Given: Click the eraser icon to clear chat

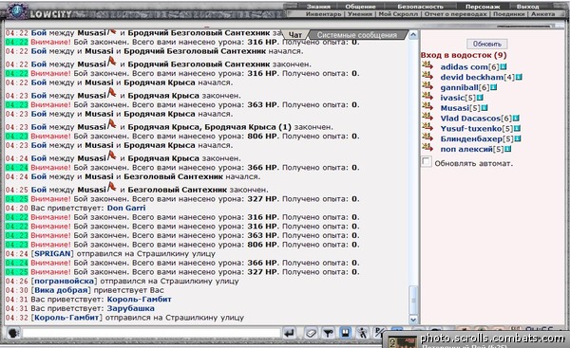Looking at the screenshot, I should tap(311, 333).
